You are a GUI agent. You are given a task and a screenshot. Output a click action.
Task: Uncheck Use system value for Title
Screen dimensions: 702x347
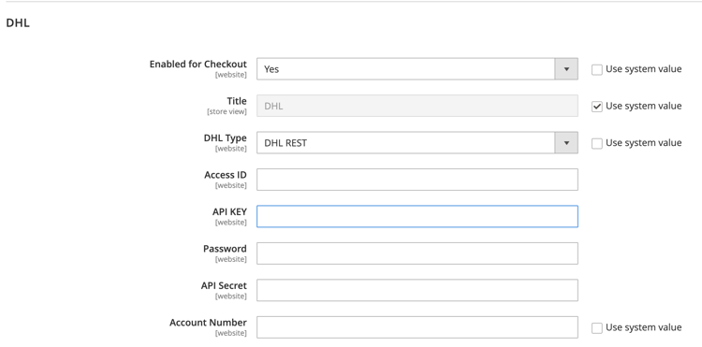(597, 107)
